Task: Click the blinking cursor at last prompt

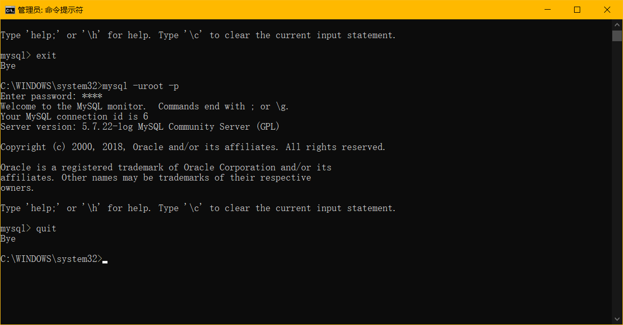Action: click(105, 261)
